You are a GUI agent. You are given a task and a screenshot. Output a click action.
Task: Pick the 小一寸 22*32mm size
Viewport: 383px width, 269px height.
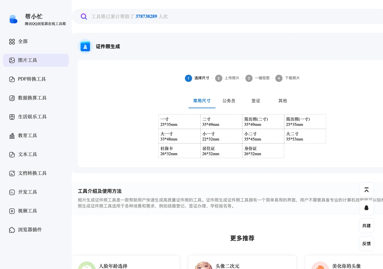click(221, 136)
